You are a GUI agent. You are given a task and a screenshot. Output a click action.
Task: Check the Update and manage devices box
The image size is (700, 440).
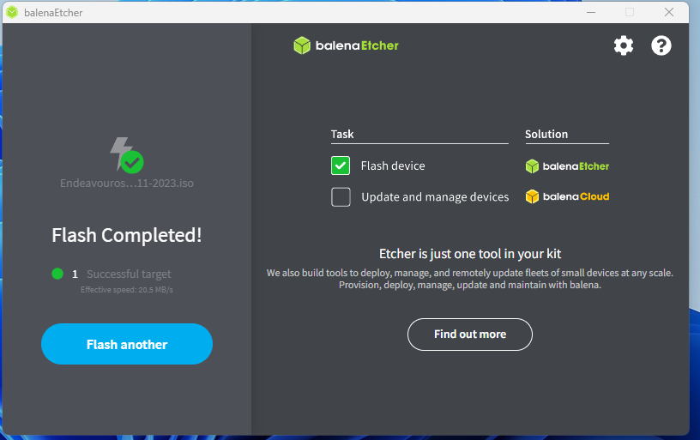[341, 196]
